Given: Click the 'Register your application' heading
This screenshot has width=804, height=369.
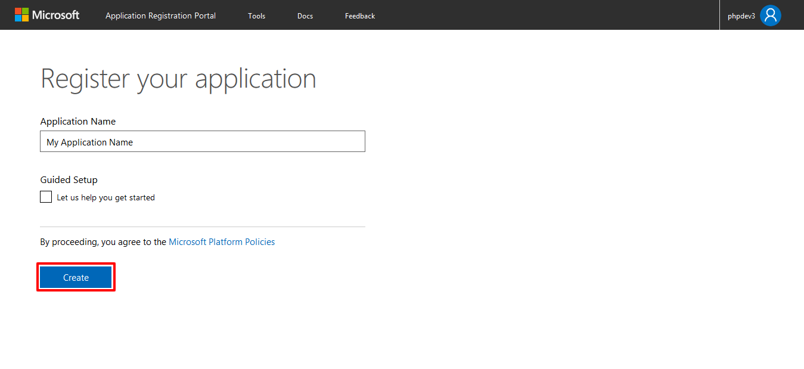Looking at the screenshot, I should (178, 79).
